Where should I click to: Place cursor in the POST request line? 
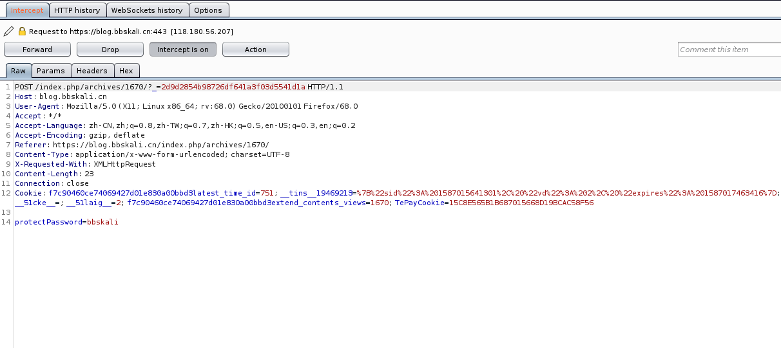click(178, 87)
